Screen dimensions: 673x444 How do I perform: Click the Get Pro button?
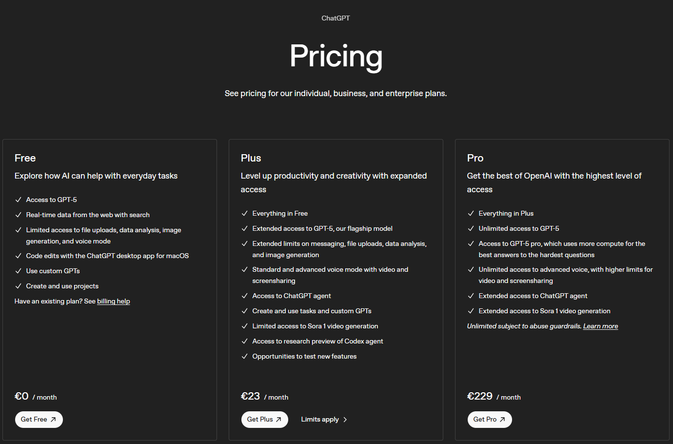(489, 420)
